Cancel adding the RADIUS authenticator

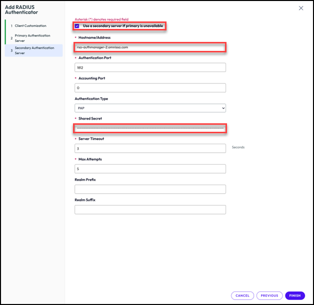click(x=242, y=296)
